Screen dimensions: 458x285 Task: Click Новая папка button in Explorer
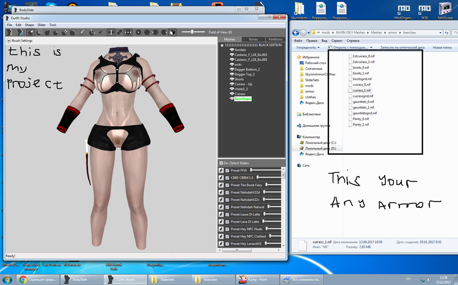point(442,47)
